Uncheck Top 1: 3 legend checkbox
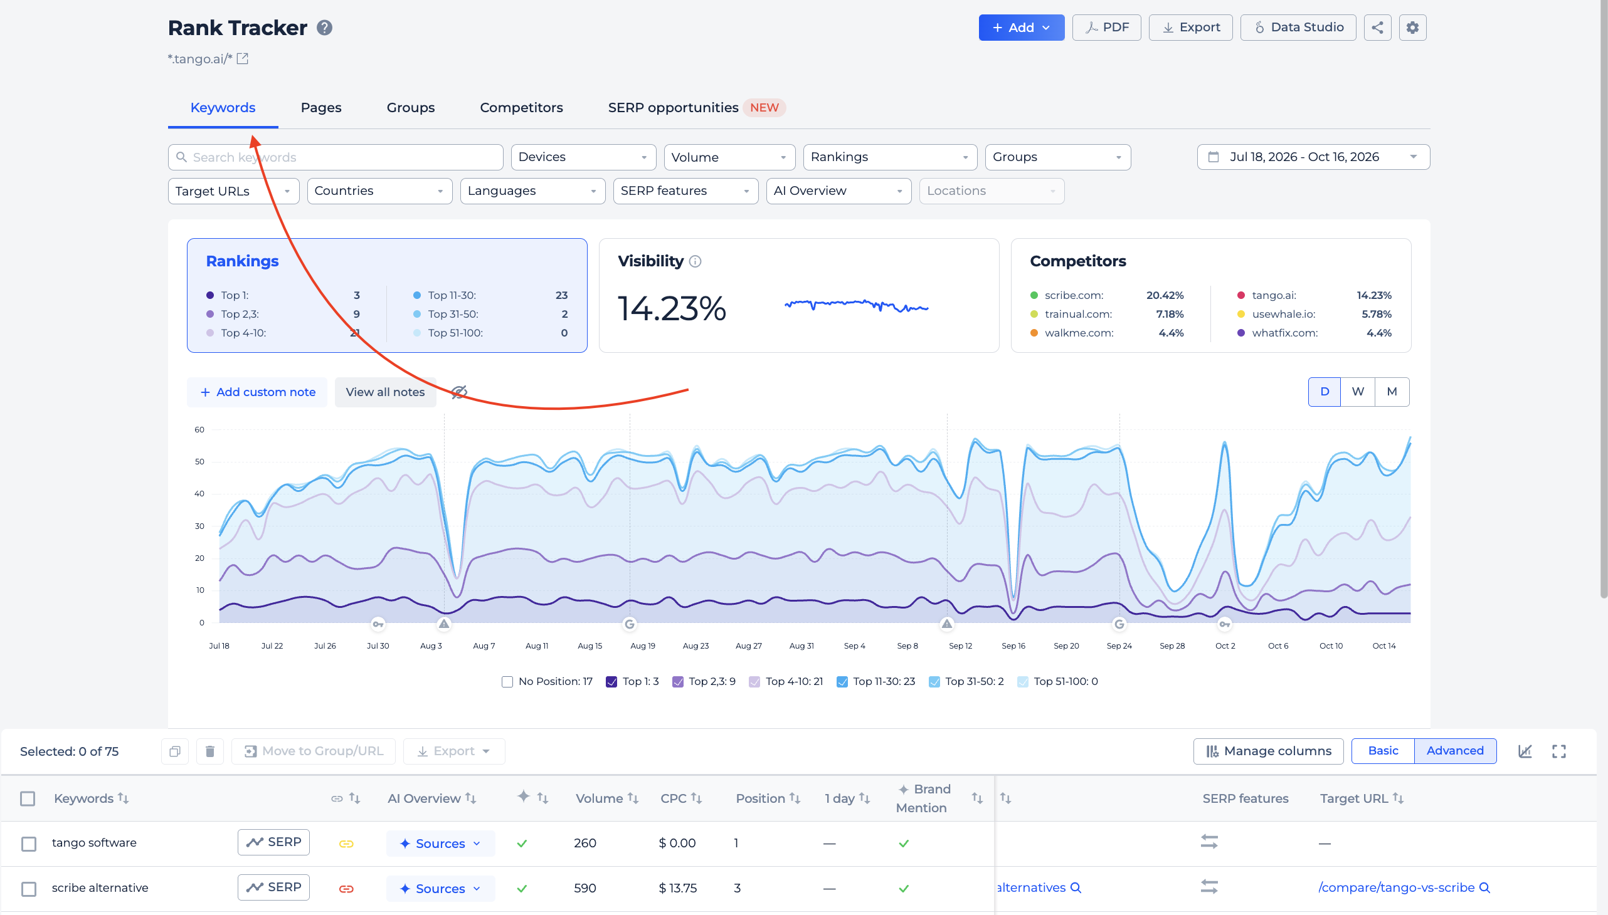The height and width of the screenshot is (915, 1608). coord(611,682)
